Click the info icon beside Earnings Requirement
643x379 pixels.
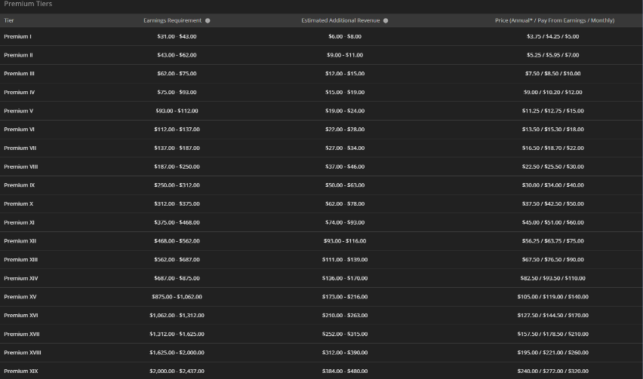[208, 20]
